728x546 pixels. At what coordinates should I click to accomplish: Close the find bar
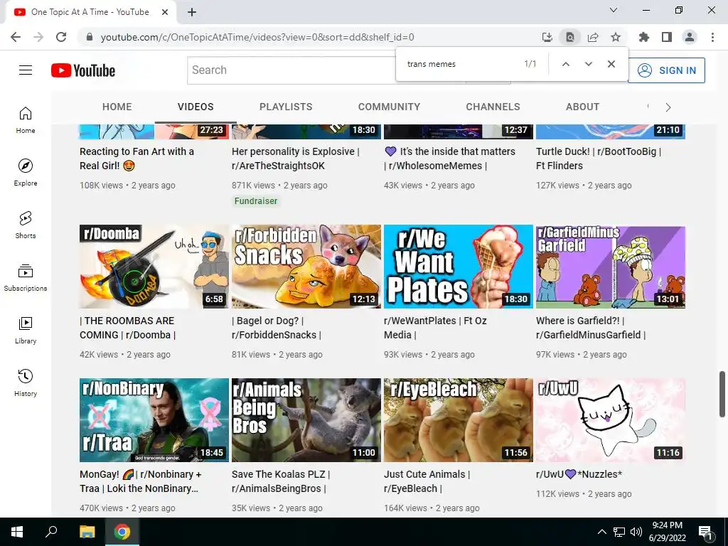[x=611, y=64]
